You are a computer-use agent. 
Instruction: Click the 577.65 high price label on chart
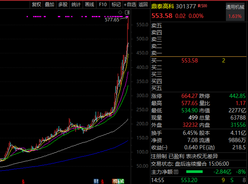click(112, 20)
